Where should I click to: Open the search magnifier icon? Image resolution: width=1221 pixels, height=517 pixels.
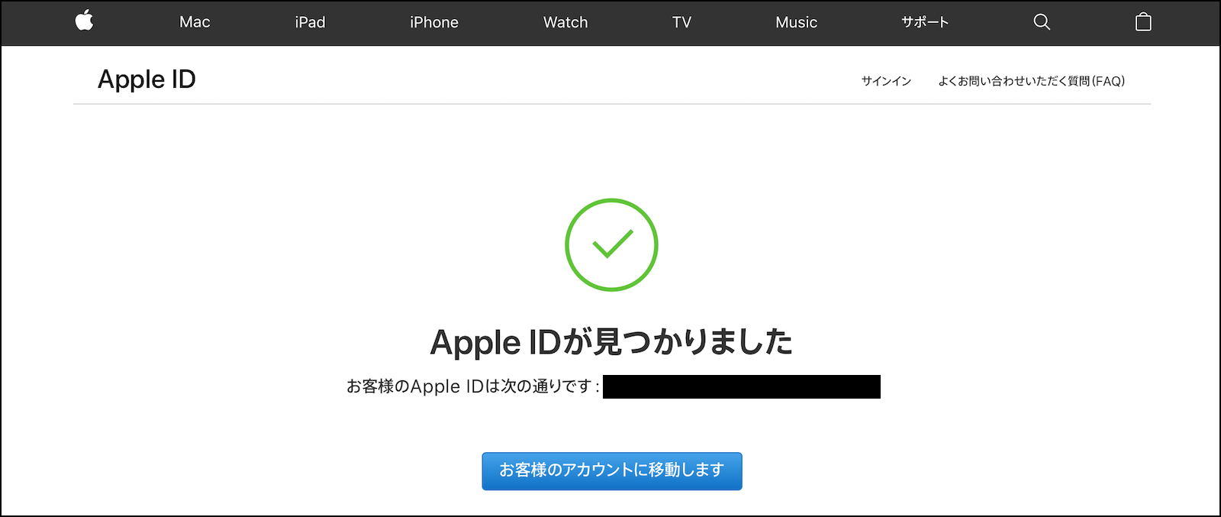point(1042,22)
